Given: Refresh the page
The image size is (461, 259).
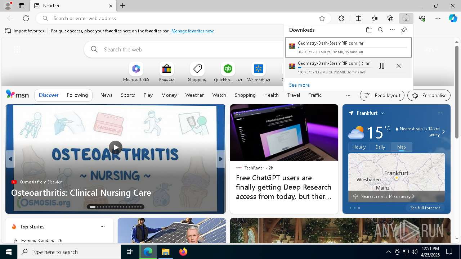Looking at the screenshot, I should click(26, 18).
